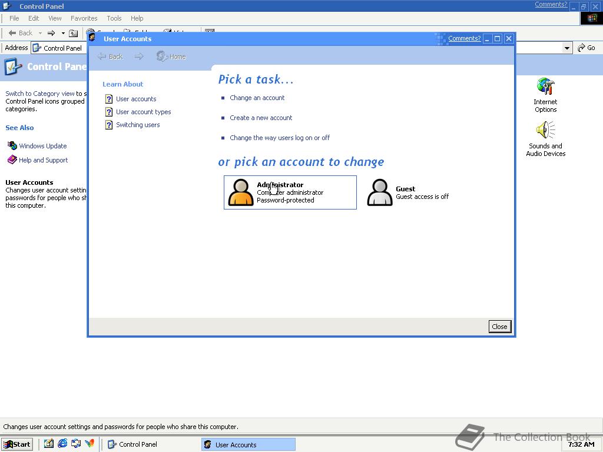The width and height of the screenshot is (603, 452).
Task: Click the first Quick Launch notepad icon
Action: [48, 444]
